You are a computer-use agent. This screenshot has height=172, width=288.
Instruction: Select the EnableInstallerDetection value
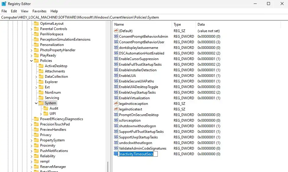coord(138,70)
